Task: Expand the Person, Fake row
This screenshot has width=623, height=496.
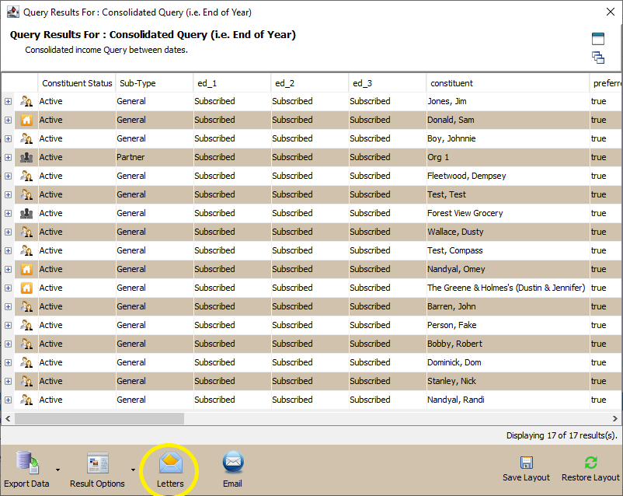Action: (x=8, y=326)
